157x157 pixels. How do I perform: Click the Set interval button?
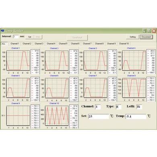(x=30, y=37)
